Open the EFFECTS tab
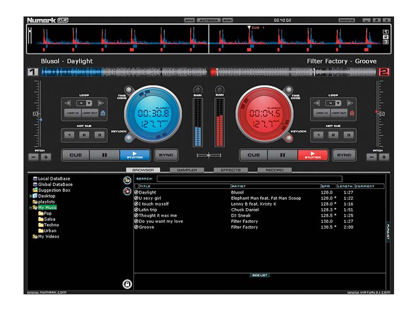Image resolution: width=418 pixels, height=310 pixels. (x=230, y=170)
